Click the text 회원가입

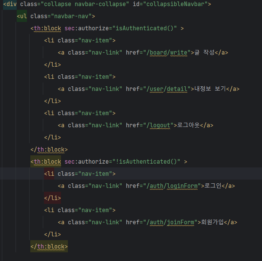(x=212, y=222)
